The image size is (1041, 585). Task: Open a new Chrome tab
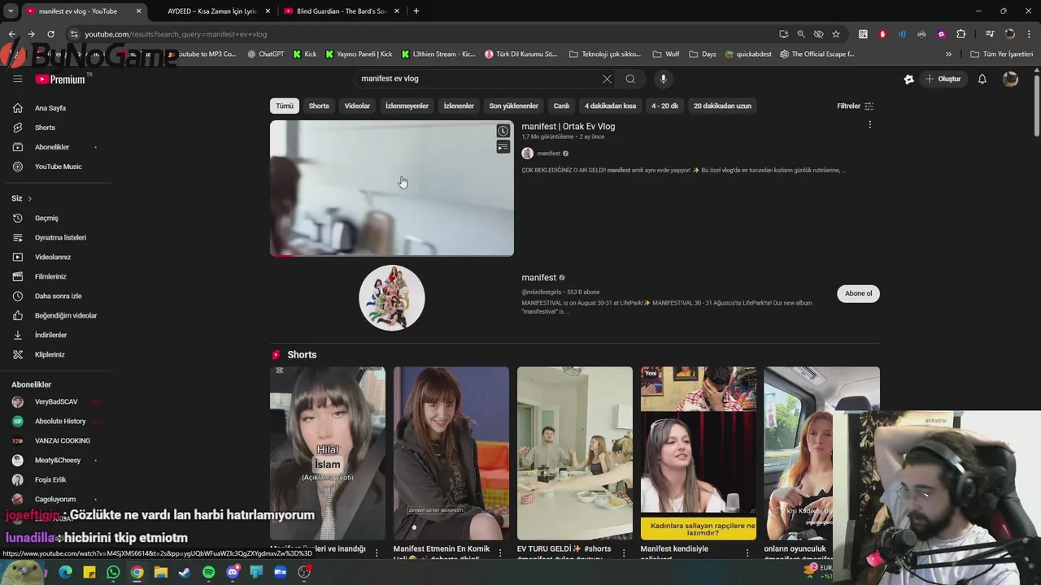tap(416, 11)
